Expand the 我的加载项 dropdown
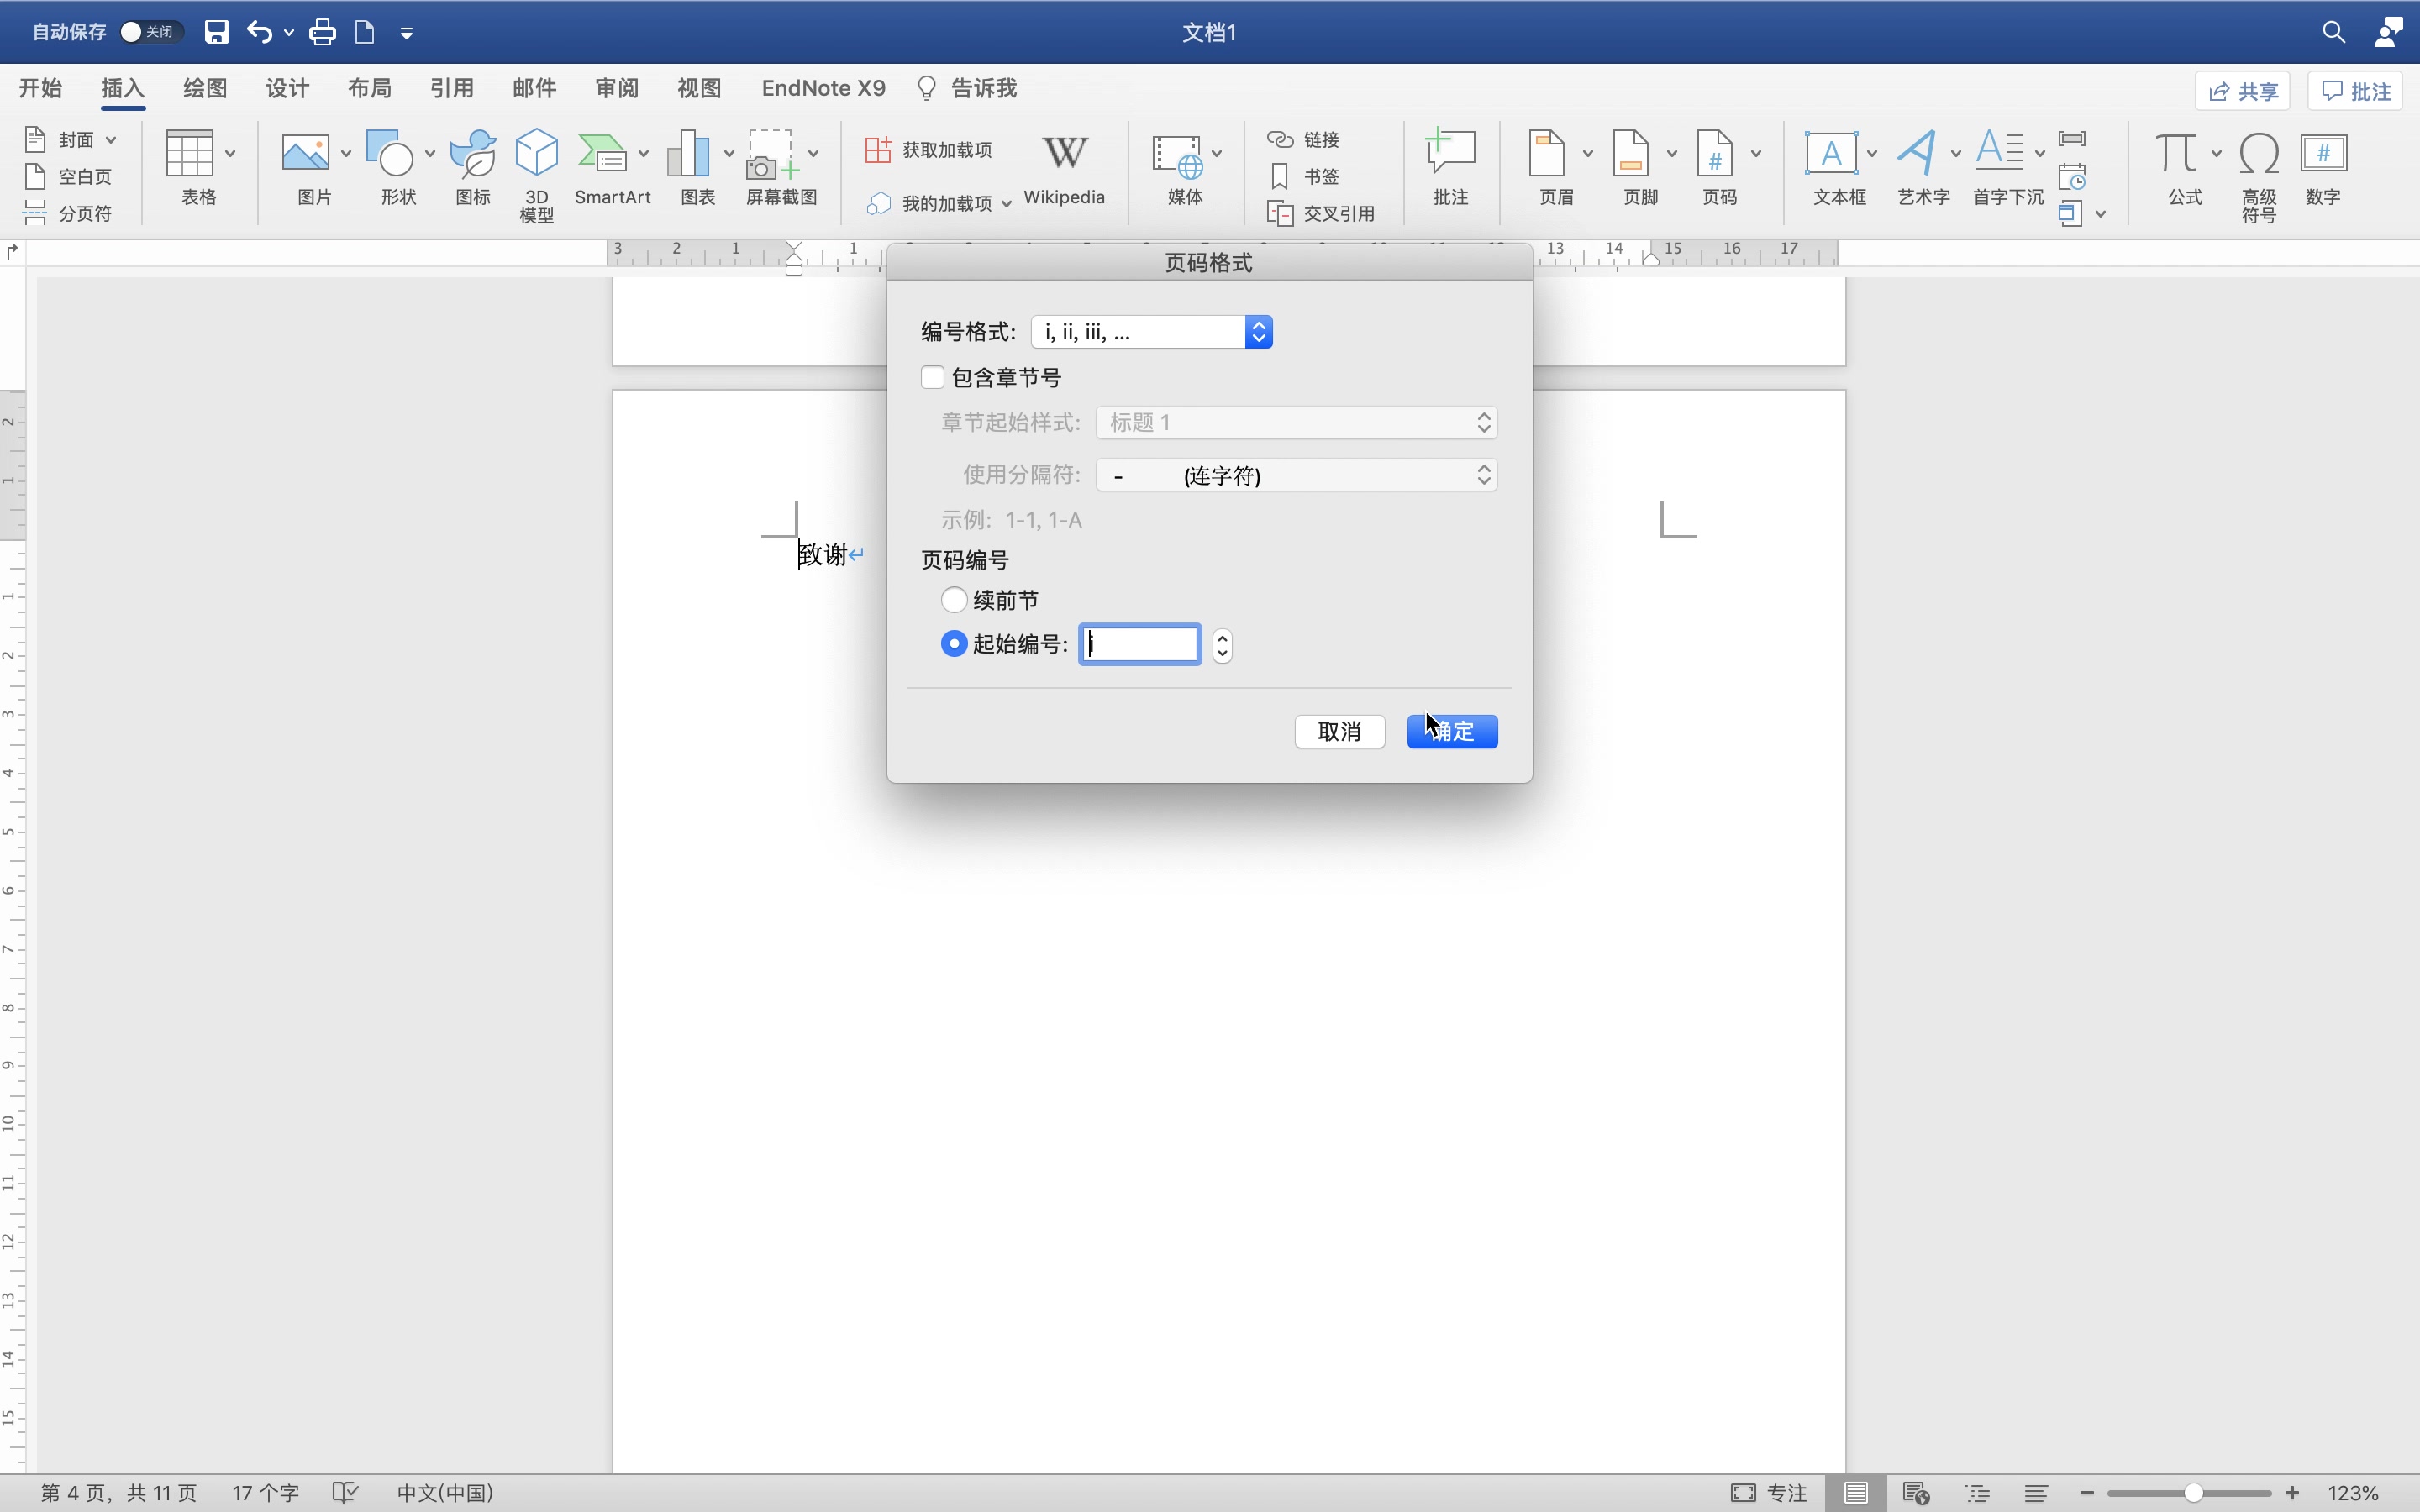The height and width of the screenshot is (1512, 2420). pyautogui.click(x=1006, y=203)
